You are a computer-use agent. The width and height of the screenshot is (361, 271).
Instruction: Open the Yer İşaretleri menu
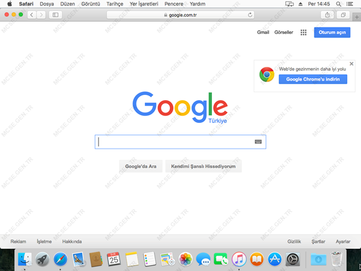coord(144,4)
